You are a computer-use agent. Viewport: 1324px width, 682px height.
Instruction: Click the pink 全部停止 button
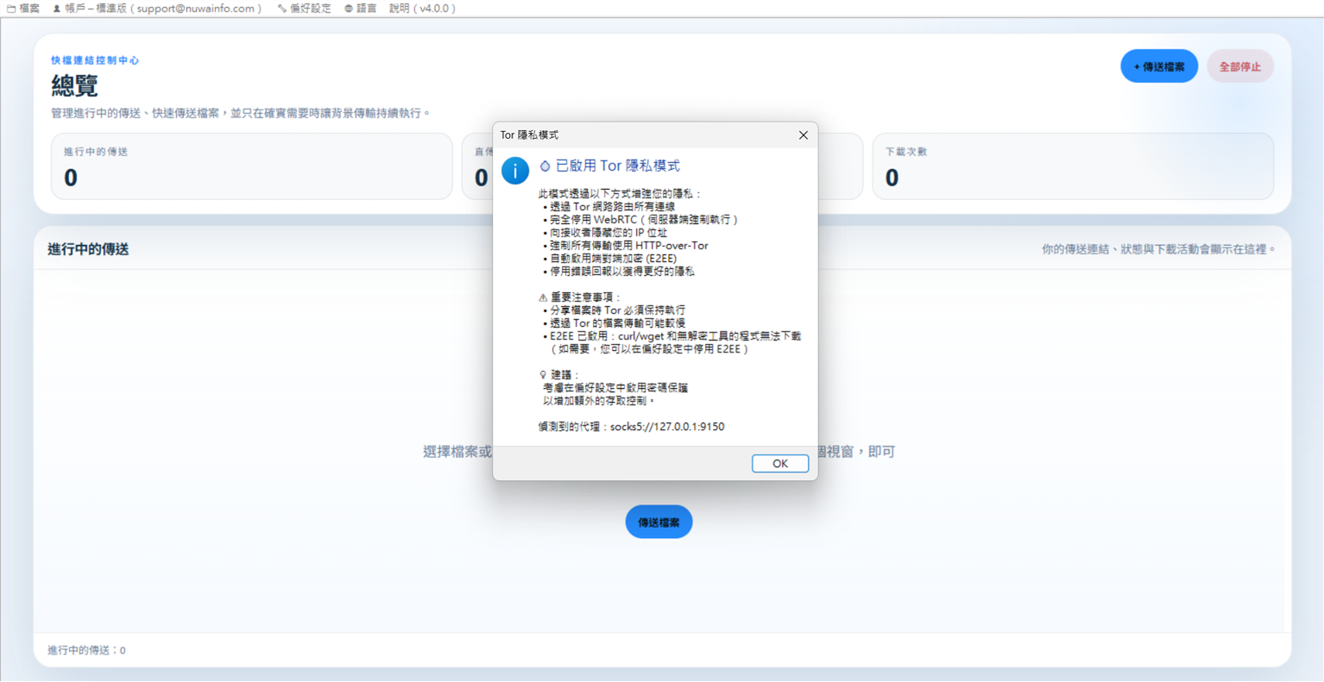pos(1240,66)
